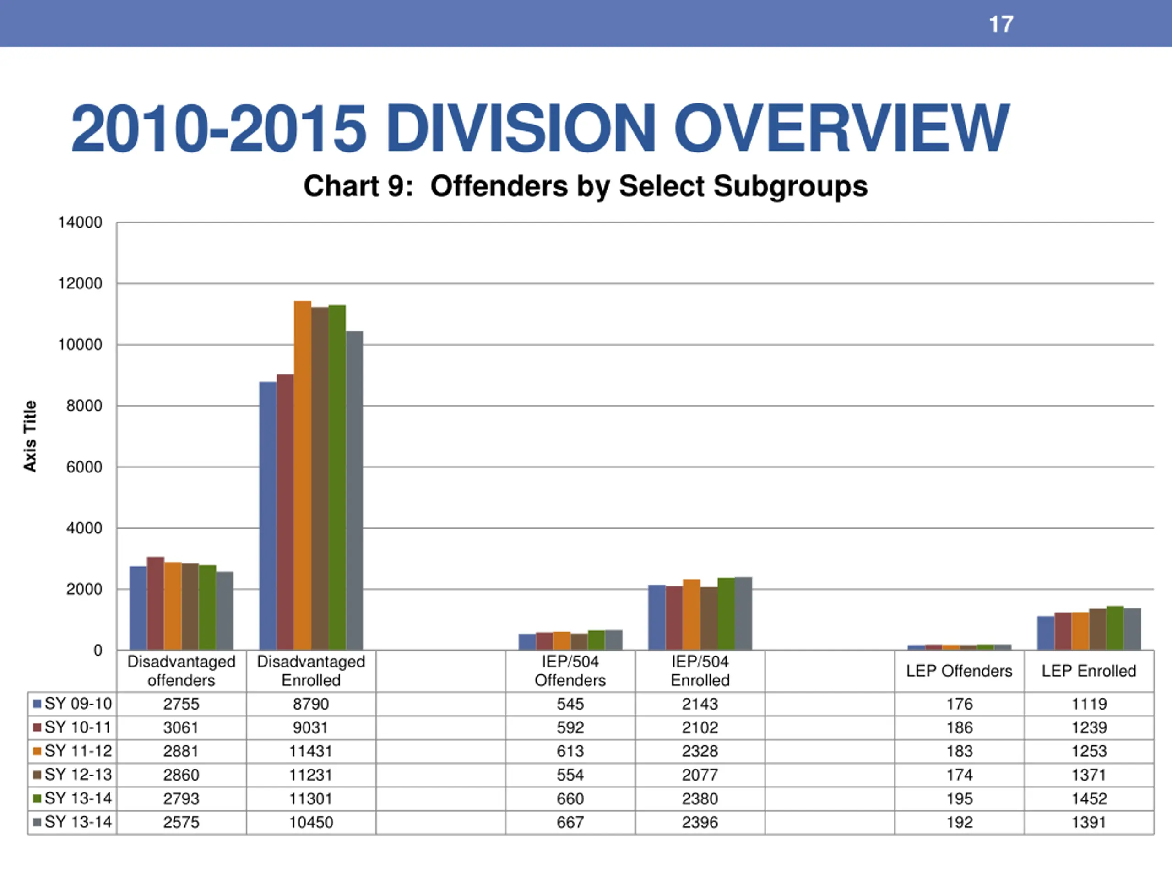The height and width of the screenshot is (879, 1172).
Task: Click the Chart 9 title text
Action: pyautogui.click(x=586, y=186)
